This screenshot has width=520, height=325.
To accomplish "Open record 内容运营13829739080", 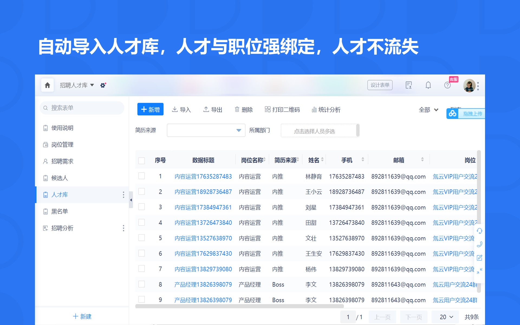I will tap(203, 269).
